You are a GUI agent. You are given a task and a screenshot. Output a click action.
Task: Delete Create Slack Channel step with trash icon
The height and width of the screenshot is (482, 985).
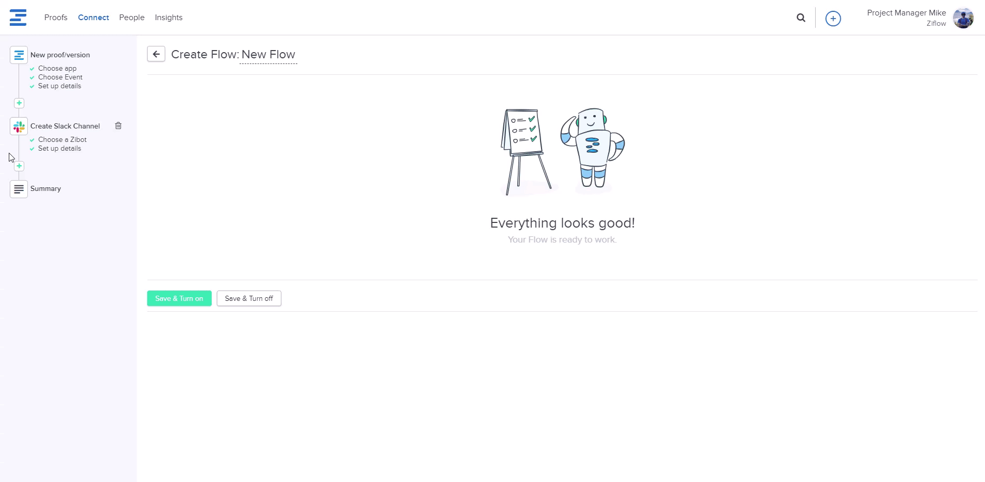coord(118,126)
